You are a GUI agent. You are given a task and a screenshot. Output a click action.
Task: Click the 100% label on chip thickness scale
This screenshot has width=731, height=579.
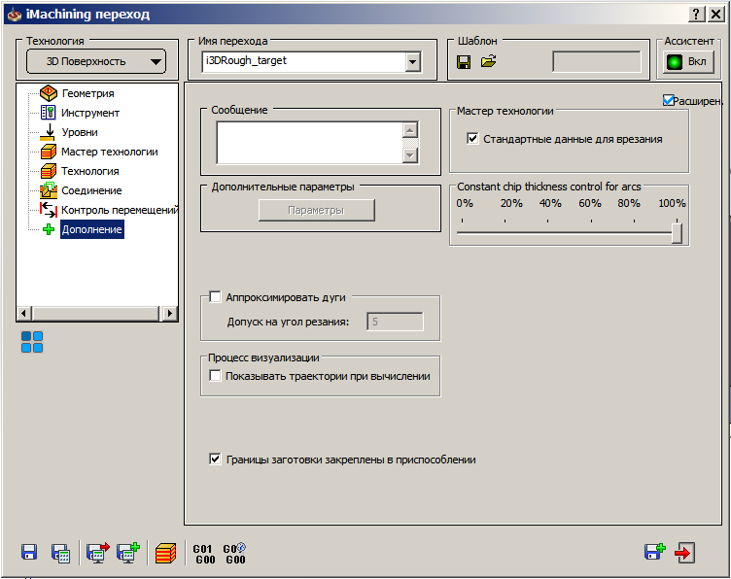(x=672, y=204)
